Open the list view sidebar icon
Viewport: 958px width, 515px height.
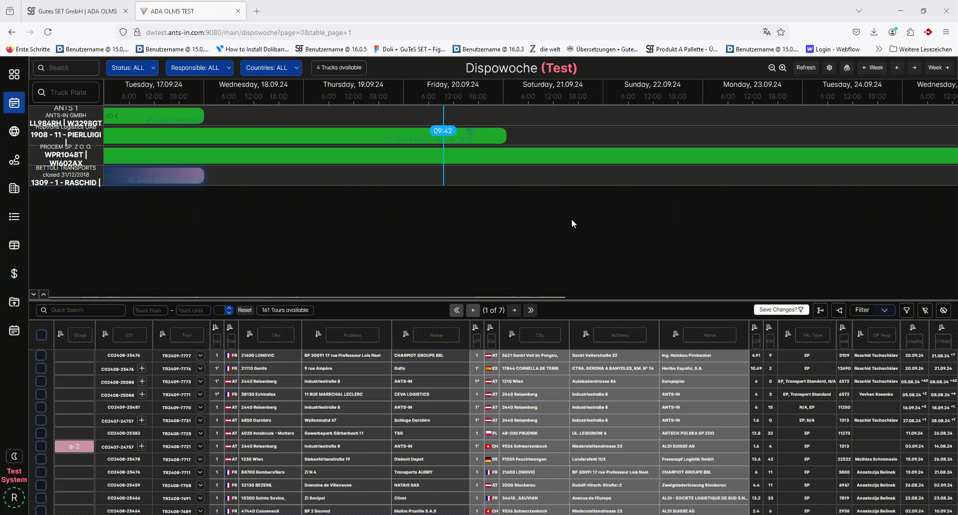pos(14,217)
